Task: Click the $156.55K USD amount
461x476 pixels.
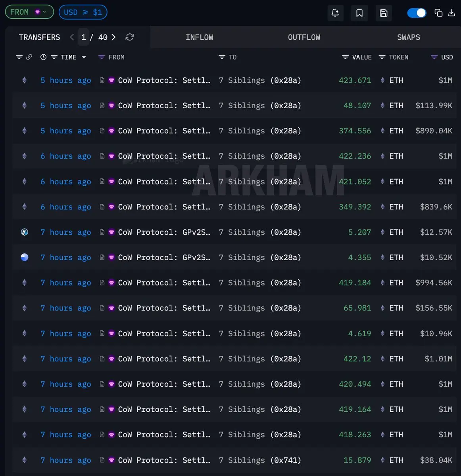Action: pyautogui.click(x=434, y=308)
